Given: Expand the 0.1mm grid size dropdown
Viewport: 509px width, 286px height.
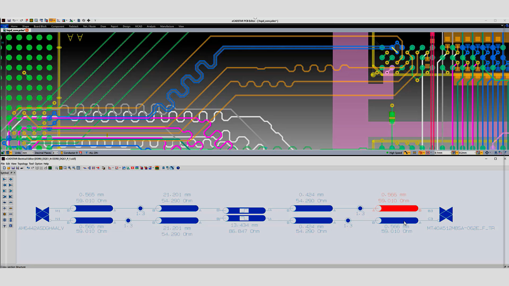Looking at the screenshot, I should [451, 153].
